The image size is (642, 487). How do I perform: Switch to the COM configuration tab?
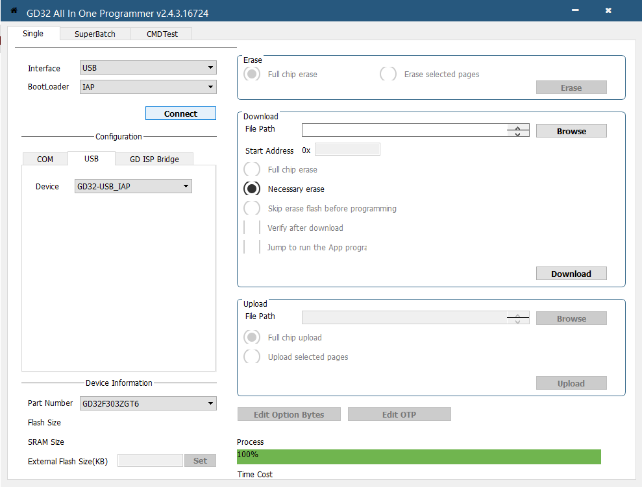(45, 159)
